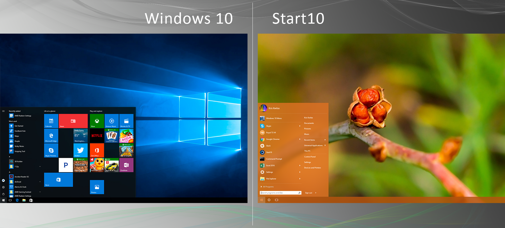The height and width of the screenshot is (228, 505).
Task: Launch Microsoft Solitaire Collection tile
Action: click(112, 136)
